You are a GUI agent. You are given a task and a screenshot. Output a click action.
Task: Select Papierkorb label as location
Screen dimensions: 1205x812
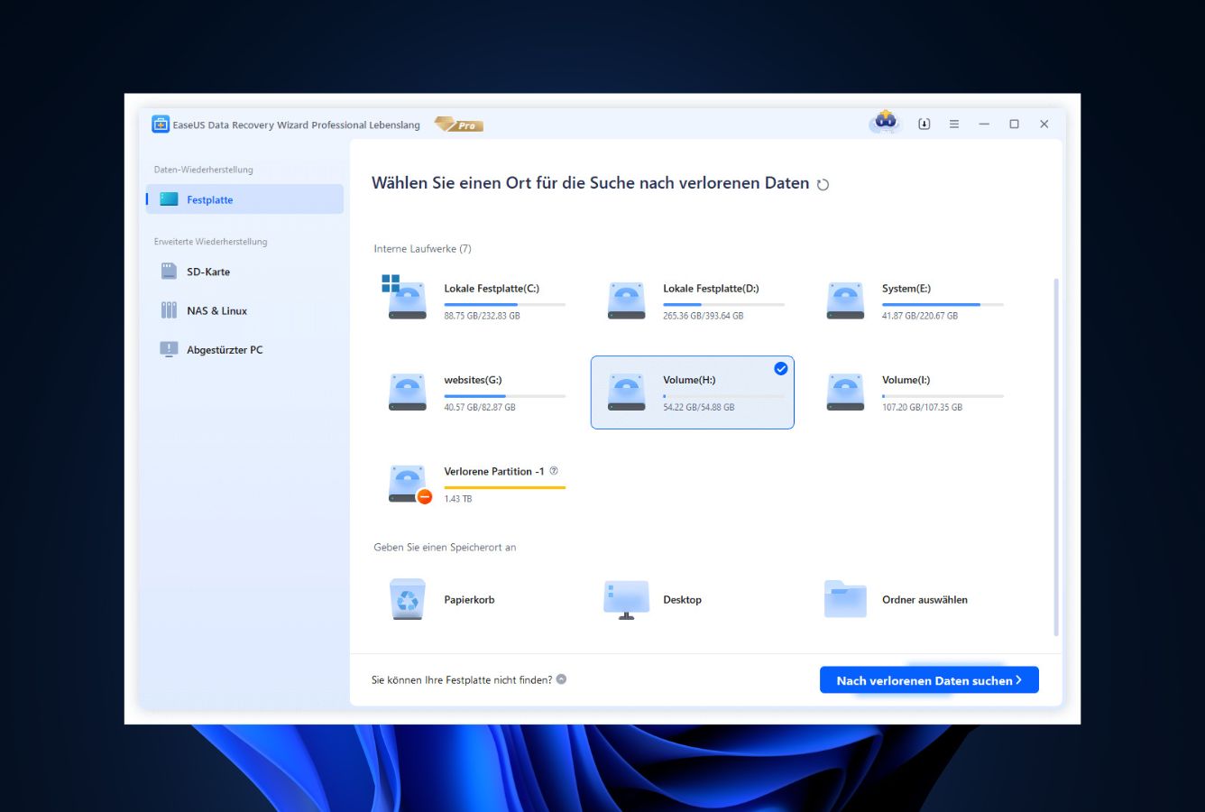(x=469, y=600)
